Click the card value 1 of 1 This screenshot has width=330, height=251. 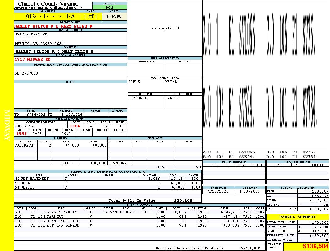coord(91,16)
